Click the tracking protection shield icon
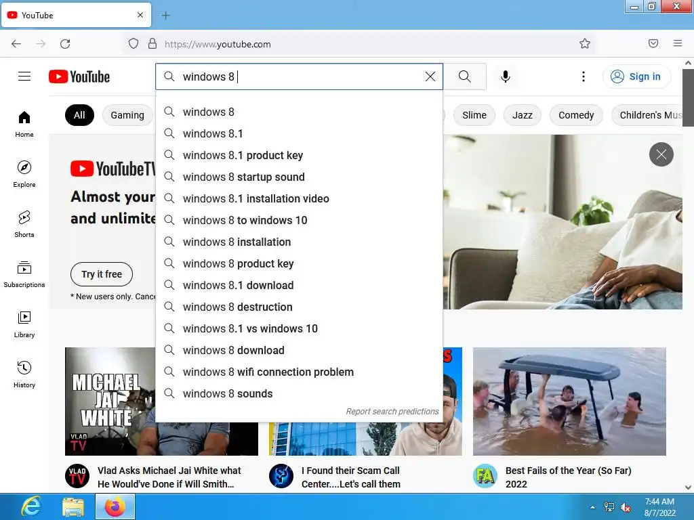This screenshot has width=694, height=520. click(x=134, y=44)
